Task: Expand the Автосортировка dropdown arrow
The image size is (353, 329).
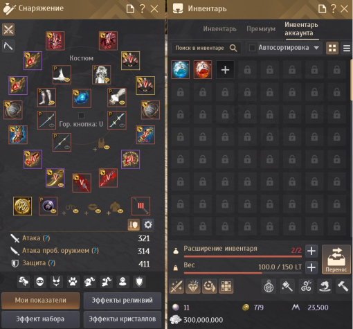Action: tap(316, 48)
